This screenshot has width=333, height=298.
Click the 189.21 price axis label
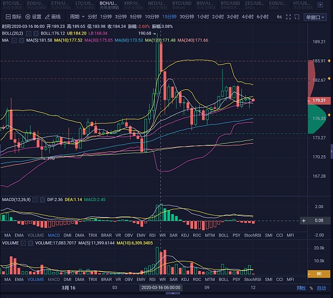[x=319, y=42]
